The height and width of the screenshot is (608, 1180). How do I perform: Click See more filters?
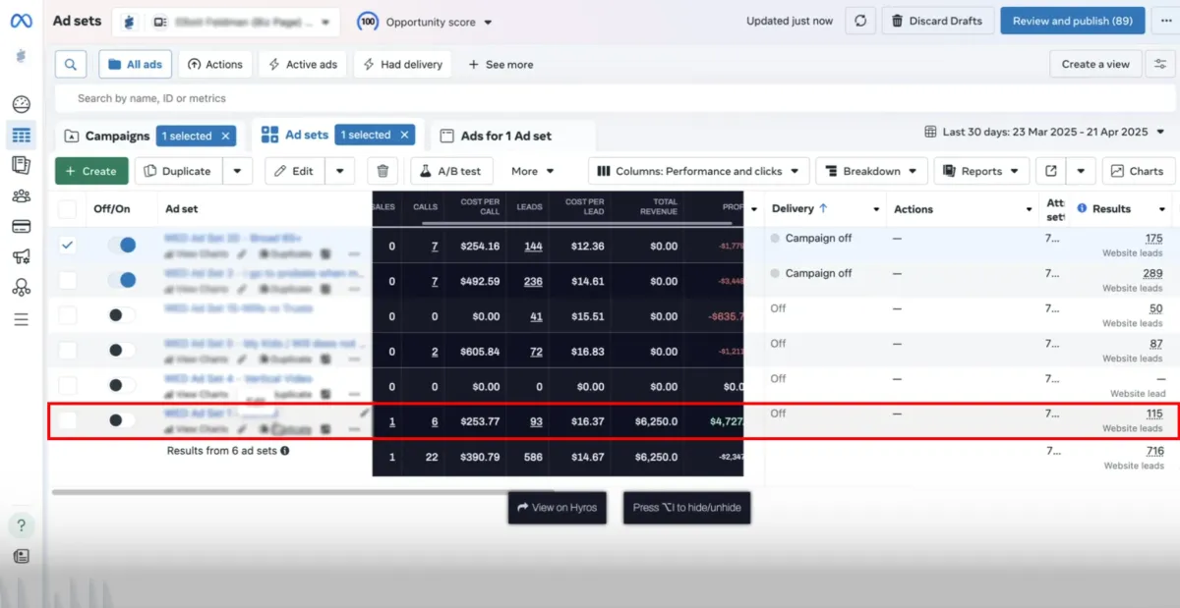click(x=501, y=65)
